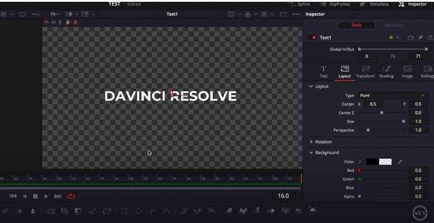
Task: Open the Type dropdown showing Point
Action: click(x=392, y=96)
